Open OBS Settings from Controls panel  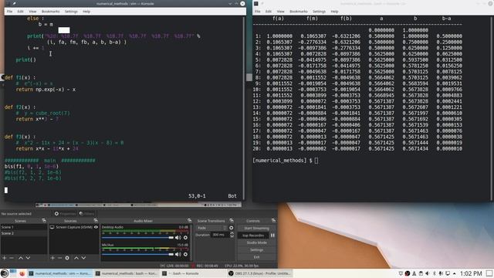coord(256,249)
